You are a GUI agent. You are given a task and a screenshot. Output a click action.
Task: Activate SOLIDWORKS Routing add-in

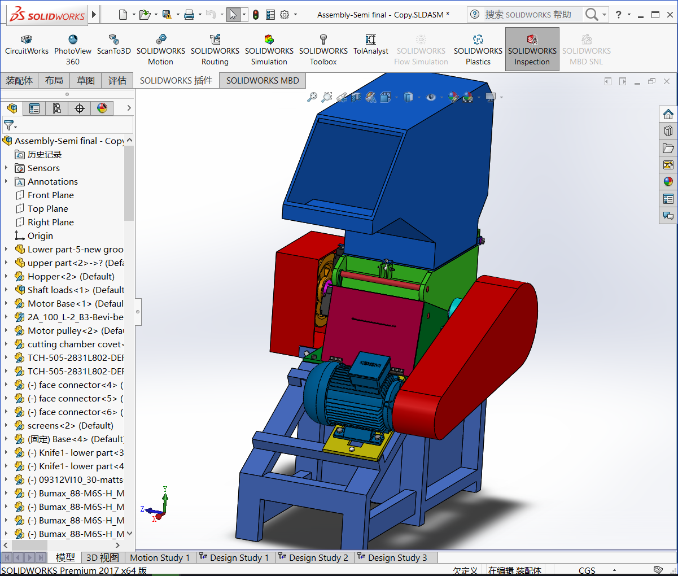click(215, 50)
